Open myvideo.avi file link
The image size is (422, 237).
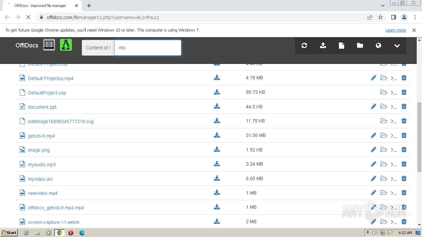[40, 179]
